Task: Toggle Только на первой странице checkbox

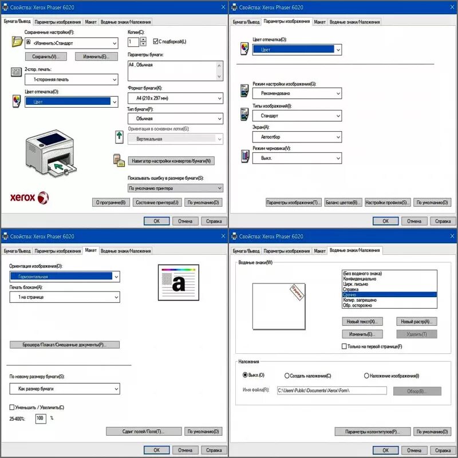Action: (x=344, y=346)
